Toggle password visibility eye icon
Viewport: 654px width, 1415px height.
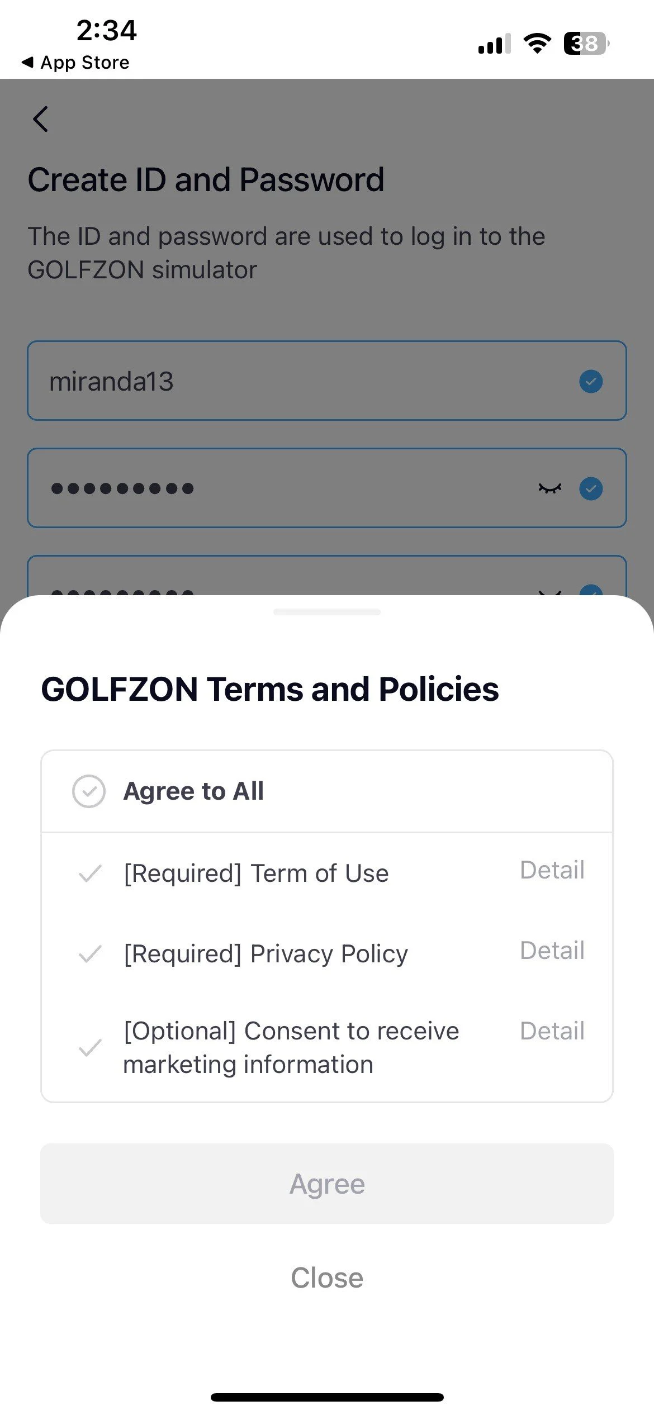coord(549,488)
